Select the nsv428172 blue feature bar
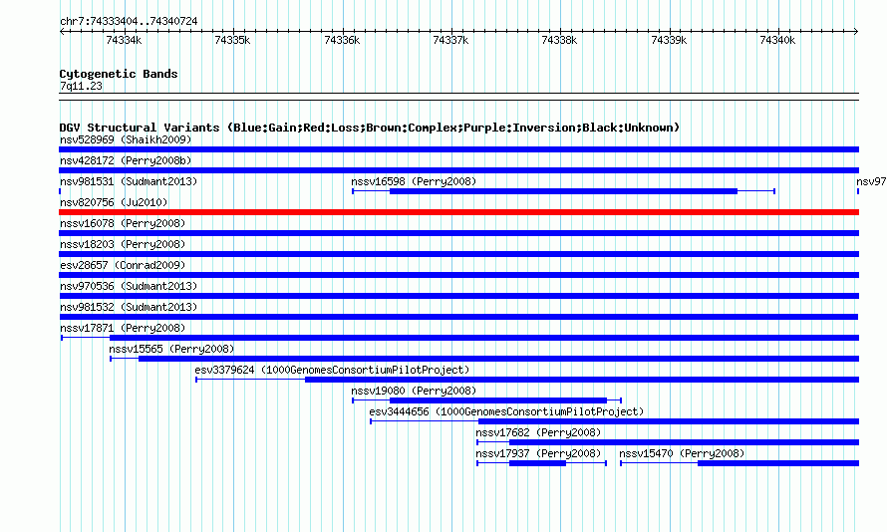887x532 pixels. [x=458, y=170]
